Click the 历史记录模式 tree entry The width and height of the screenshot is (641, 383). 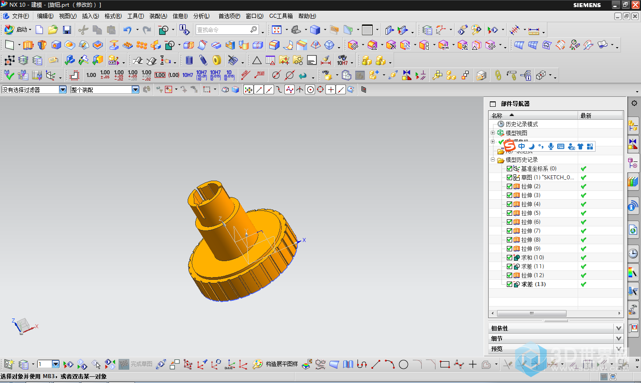click(x=522, y=124)
